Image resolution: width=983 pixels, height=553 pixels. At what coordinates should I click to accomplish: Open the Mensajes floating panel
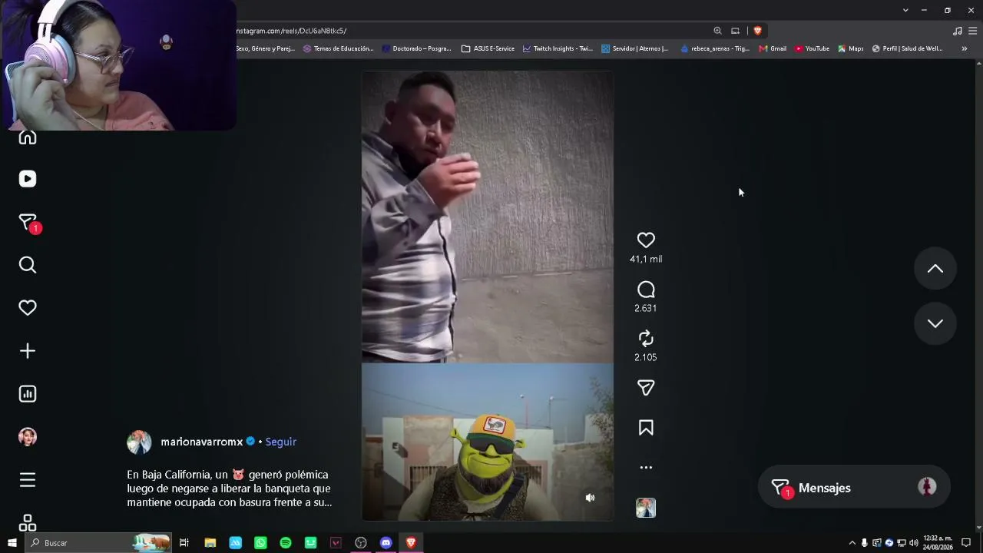(x=854, y=488)
